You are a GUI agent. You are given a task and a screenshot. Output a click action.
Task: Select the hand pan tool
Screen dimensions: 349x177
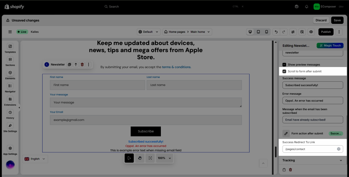coord(139,158)
